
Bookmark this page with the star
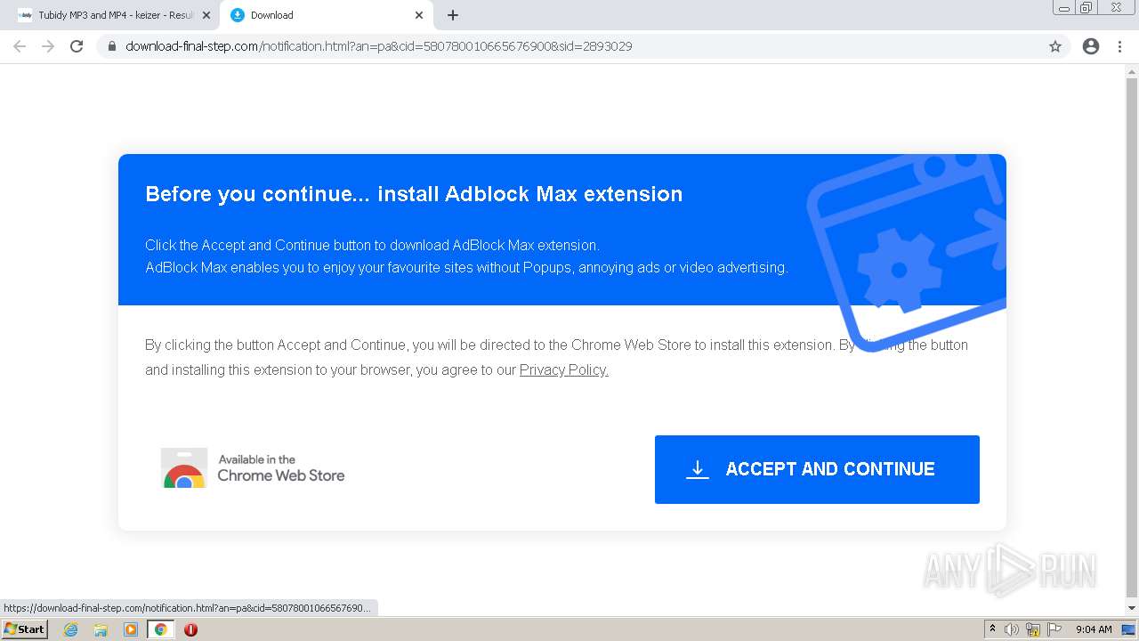pyautogui.click(x=1055, y=46)
